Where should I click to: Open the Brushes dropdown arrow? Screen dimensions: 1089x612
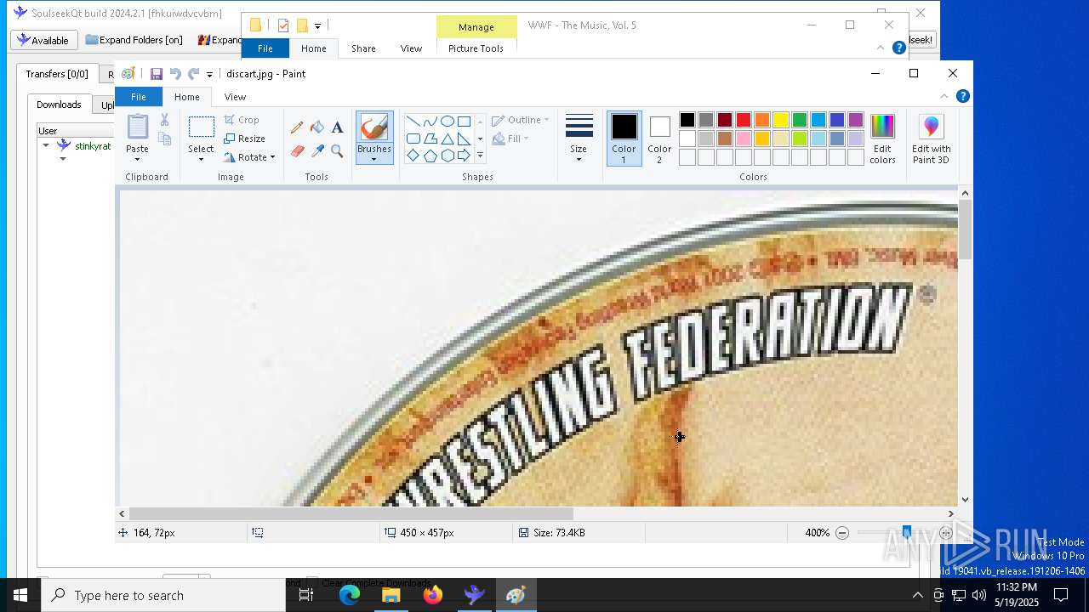pos(374,159)
